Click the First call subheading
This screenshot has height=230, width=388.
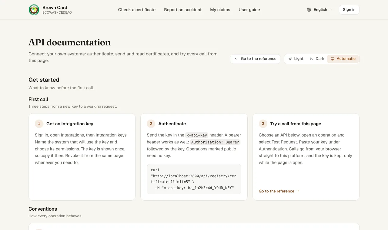[38, 99]
